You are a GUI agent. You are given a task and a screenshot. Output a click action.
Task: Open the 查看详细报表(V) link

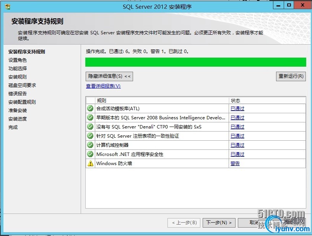point(103,86)
